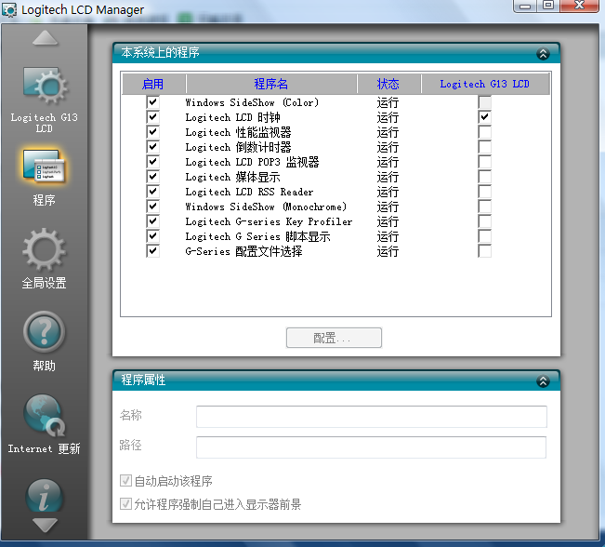Click the Internet 更新 globe icon

(x=44, y=415)
